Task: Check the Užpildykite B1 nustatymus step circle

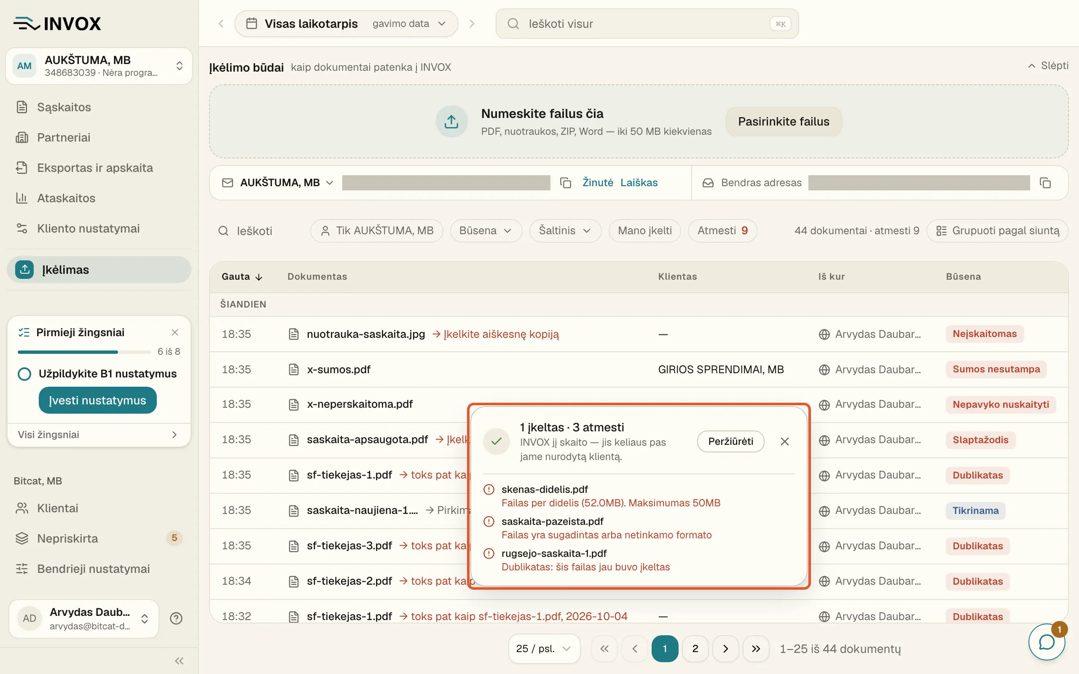Action: click(x=24, y=374)
